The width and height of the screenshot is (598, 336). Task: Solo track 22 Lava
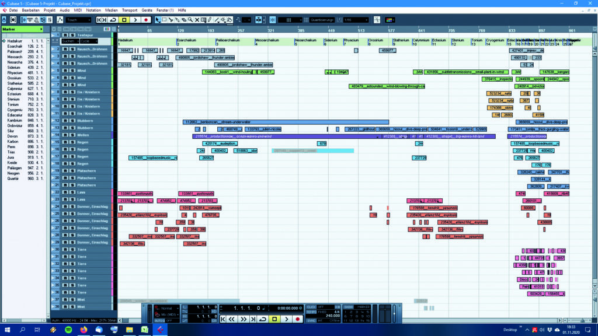[x=72, y=192]
